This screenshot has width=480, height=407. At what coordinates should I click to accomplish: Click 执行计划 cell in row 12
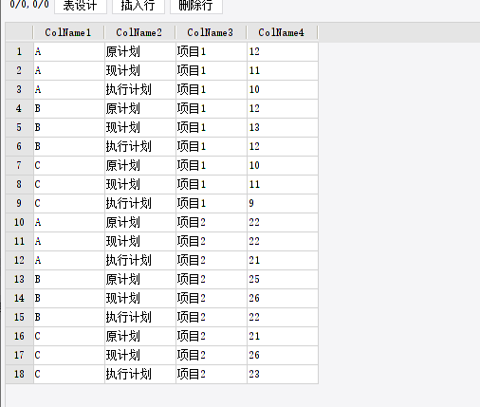point(140,260)
